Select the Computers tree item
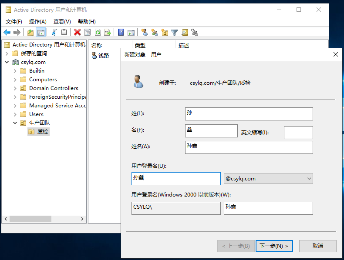Viewport: 344px width, 260px height. point(43,80)
